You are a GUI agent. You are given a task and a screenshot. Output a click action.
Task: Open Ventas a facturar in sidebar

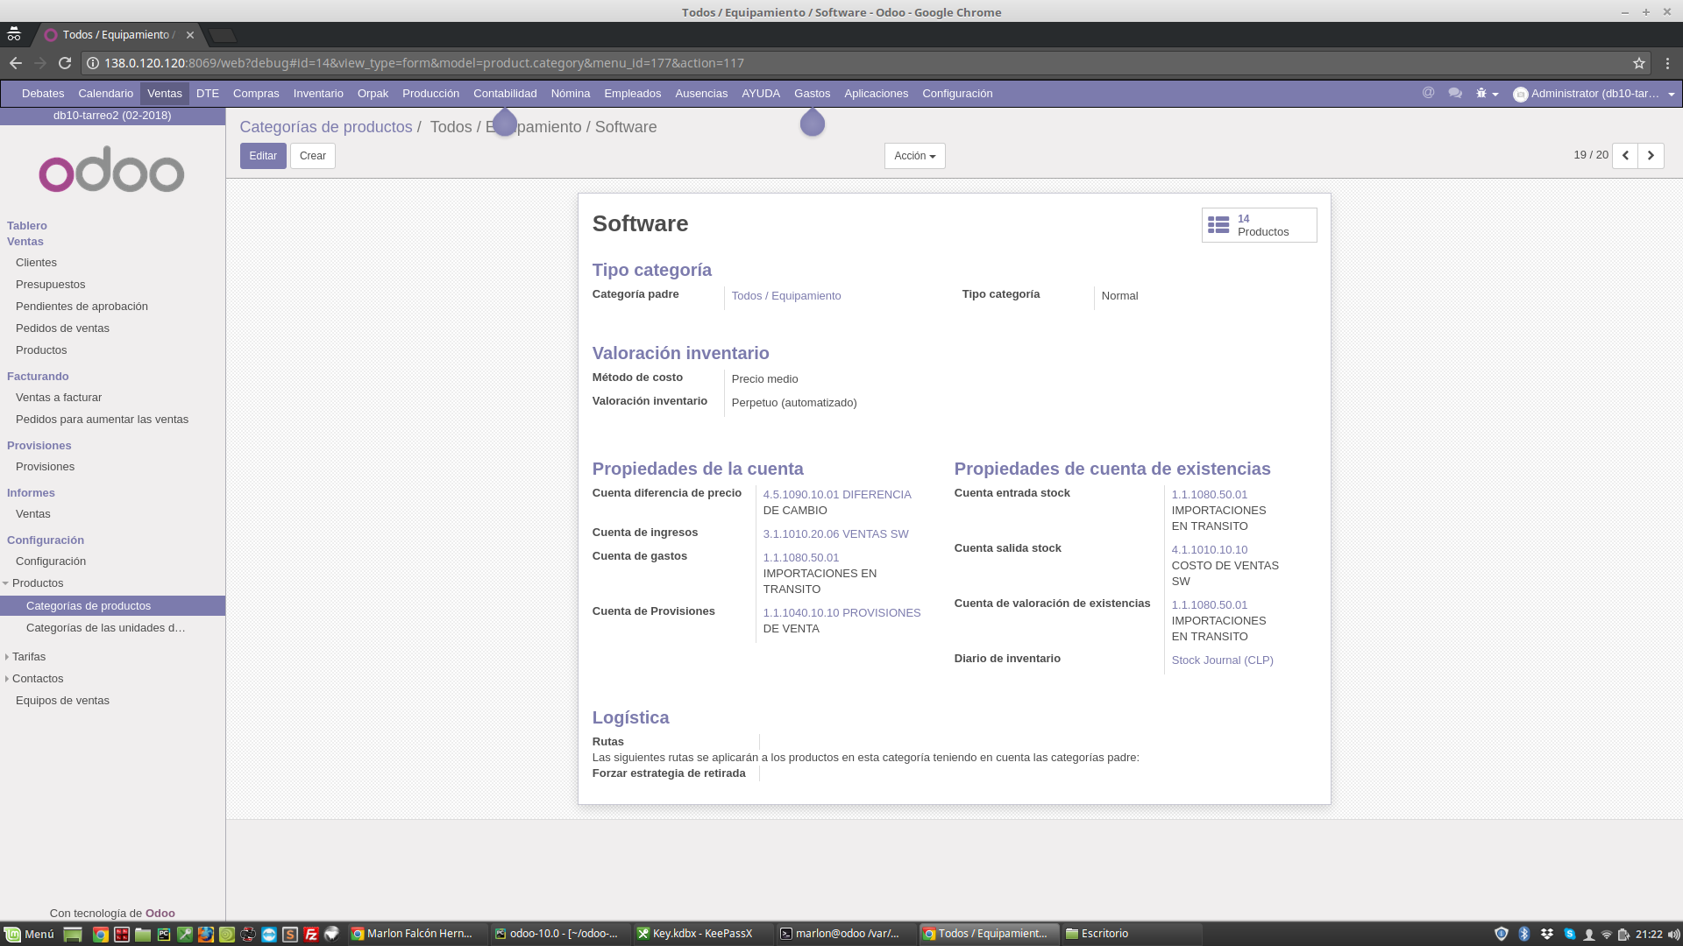click(x=59, y=398)
